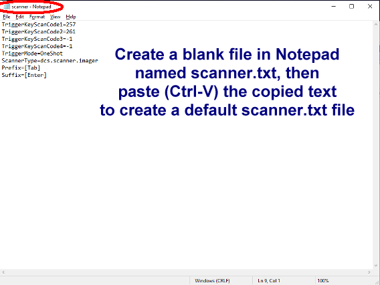The image size is (380, 285).
Task: Click the Notepad icon in the title bar
Action: coord(7,7)
